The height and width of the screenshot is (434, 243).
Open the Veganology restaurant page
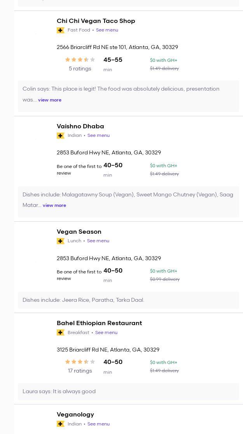click(75, 415)
